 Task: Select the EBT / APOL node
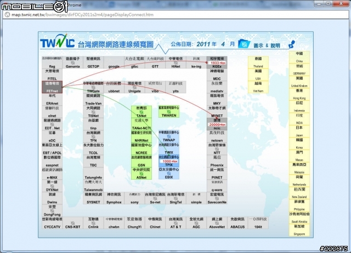pos(52,148)
